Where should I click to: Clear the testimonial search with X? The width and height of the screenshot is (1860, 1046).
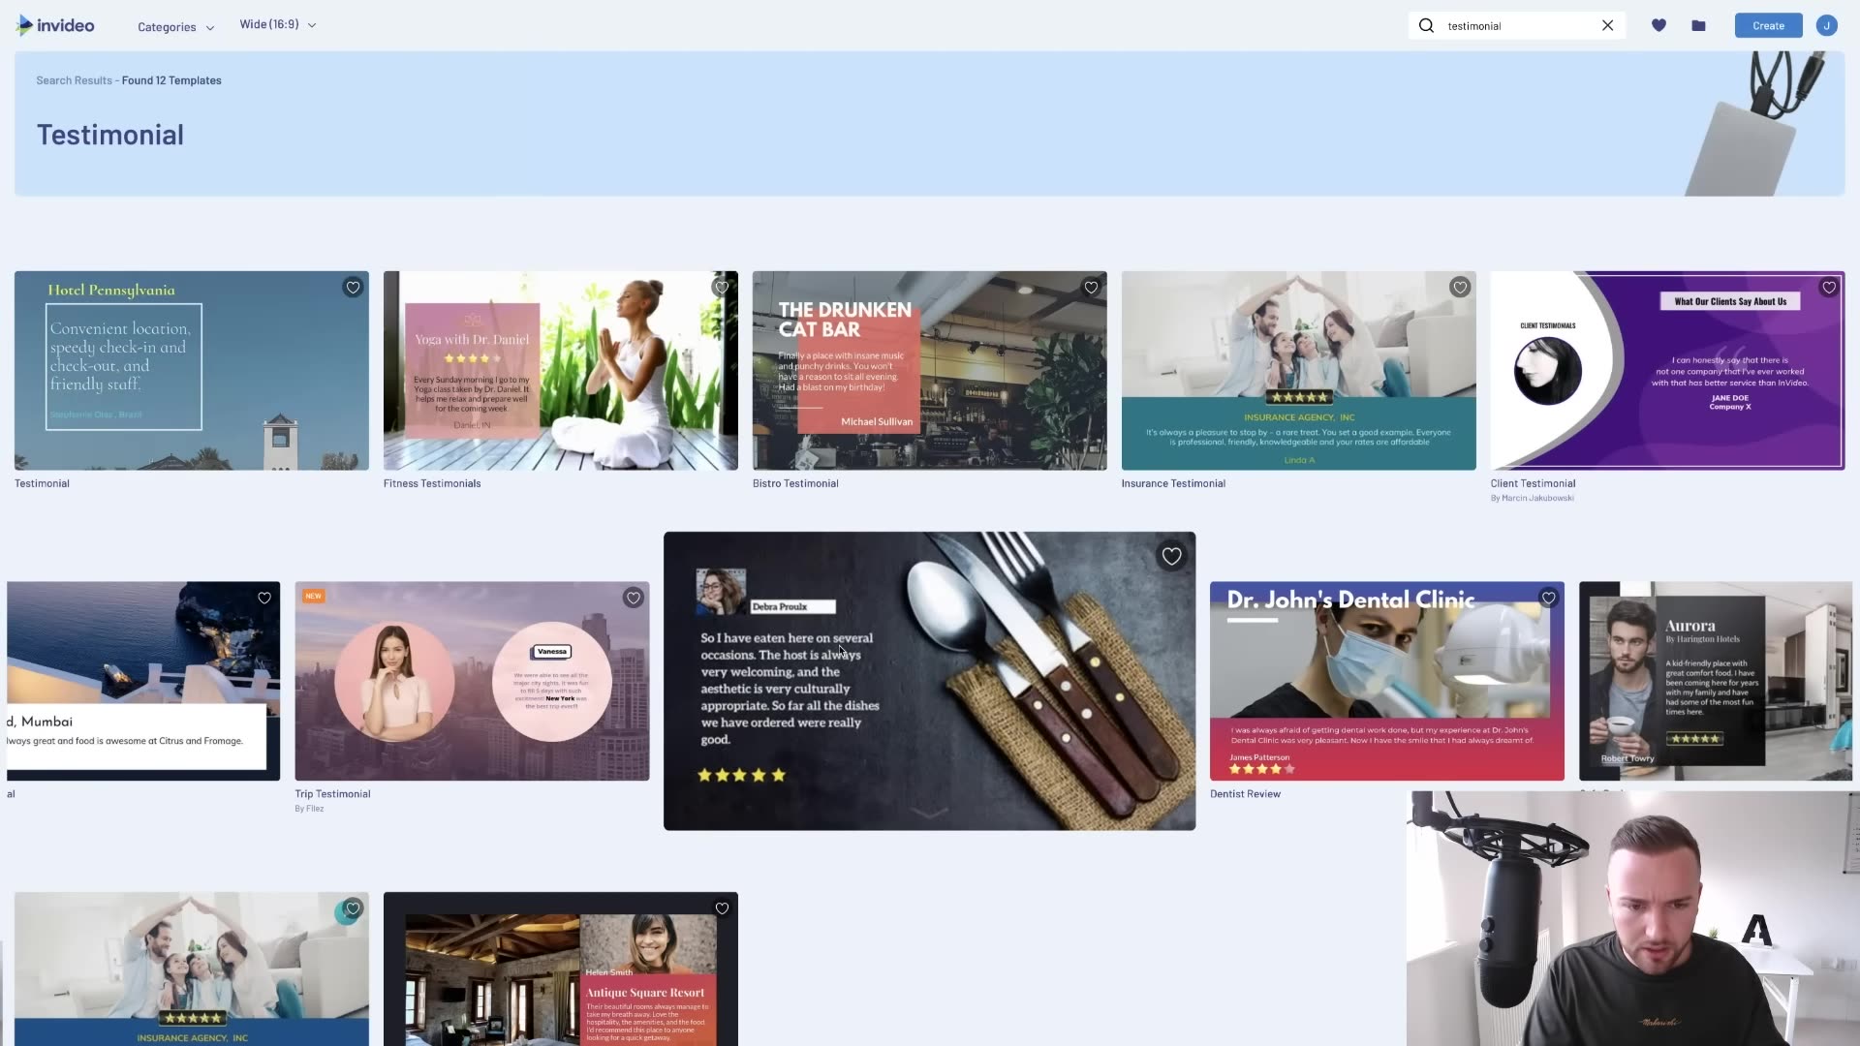click(1607, 26)
